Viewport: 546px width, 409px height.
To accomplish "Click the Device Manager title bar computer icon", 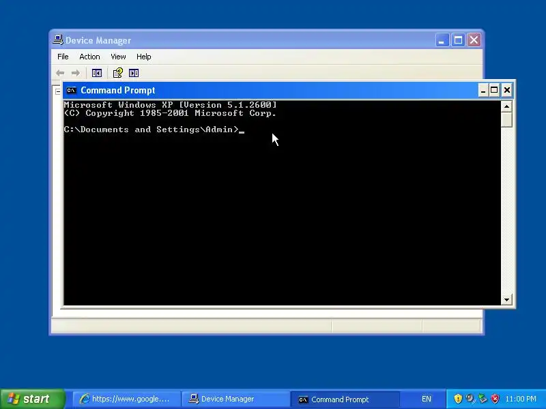I will (58, 40).
